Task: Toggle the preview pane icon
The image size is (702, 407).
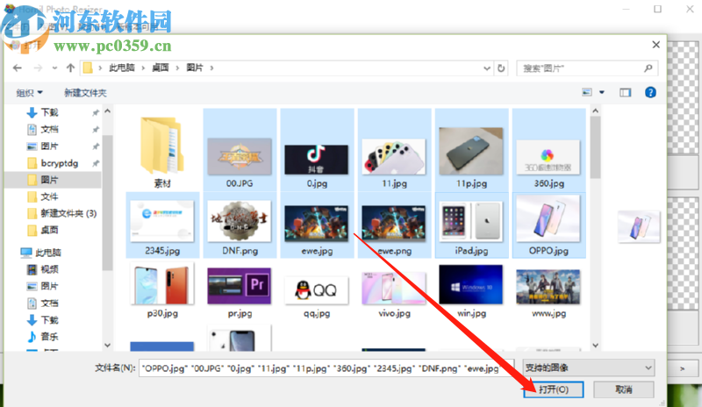Action: [625, 92]
